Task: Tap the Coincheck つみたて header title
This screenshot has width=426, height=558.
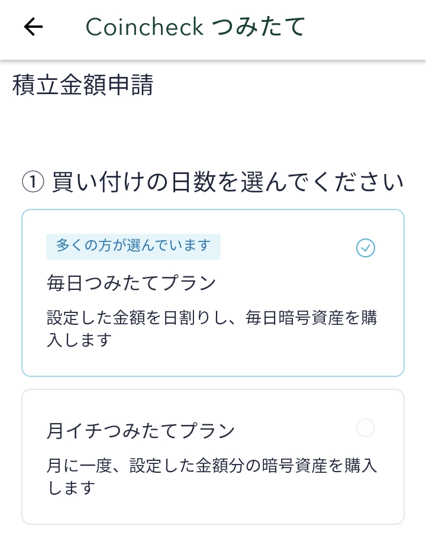Action: point(196,27)
